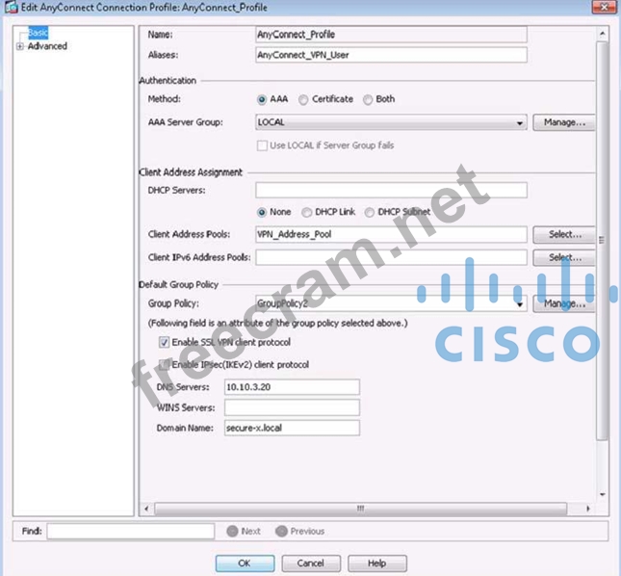
Task: Click Manage button for AAA Server Group
Action: click(x=564, y=123)
